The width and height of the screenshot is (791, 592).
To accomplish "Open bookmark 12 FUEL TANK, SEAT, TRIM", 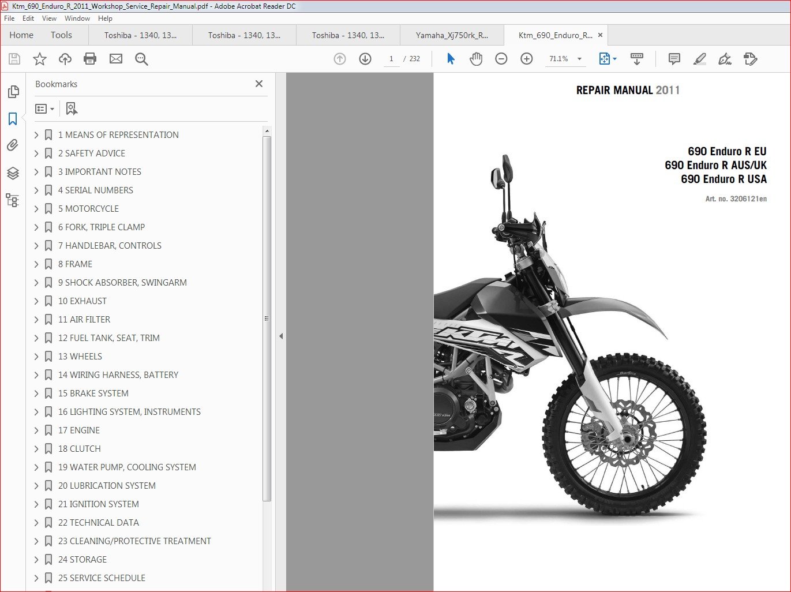I will [109, 338].
